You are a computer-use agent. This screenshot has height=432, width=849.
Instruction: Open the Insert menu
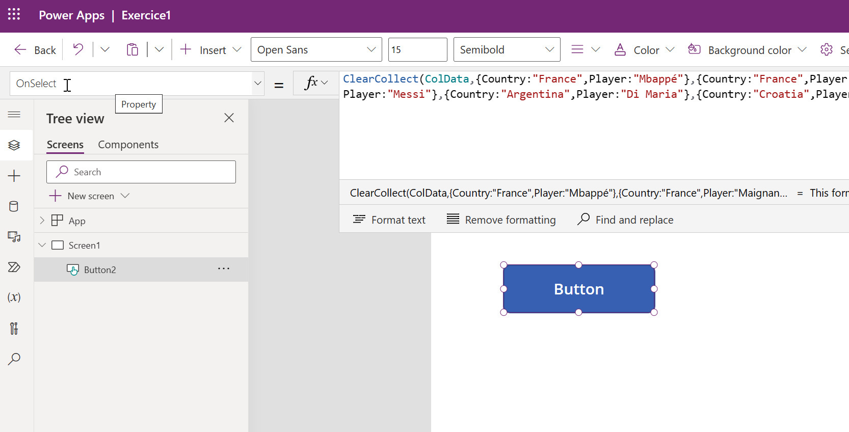point(210,49)
